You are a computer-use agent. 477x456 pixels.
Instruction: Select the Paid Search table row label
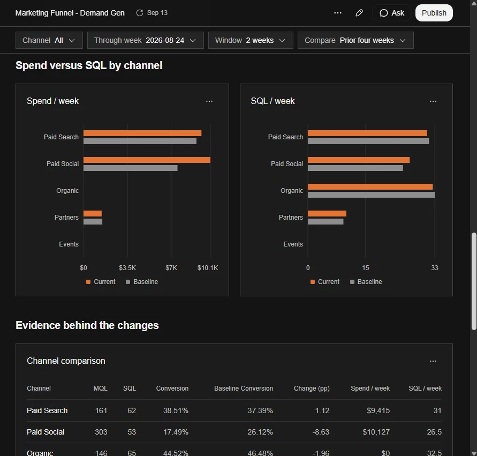(x=47, y=410)
